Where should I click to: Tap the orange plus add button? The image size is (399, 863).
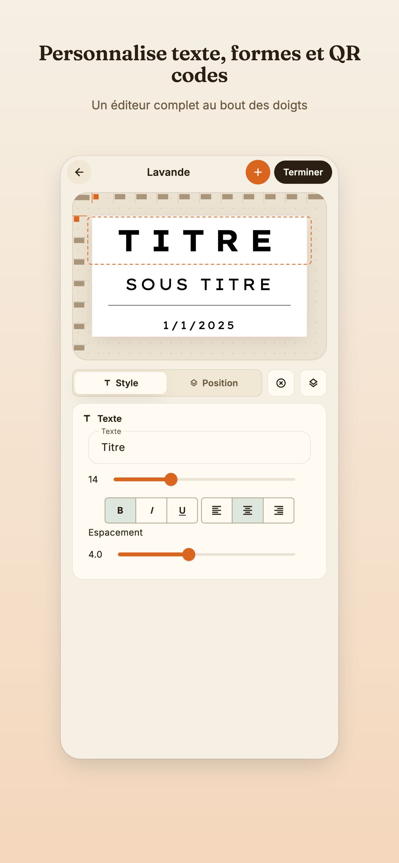click(258, 172)
